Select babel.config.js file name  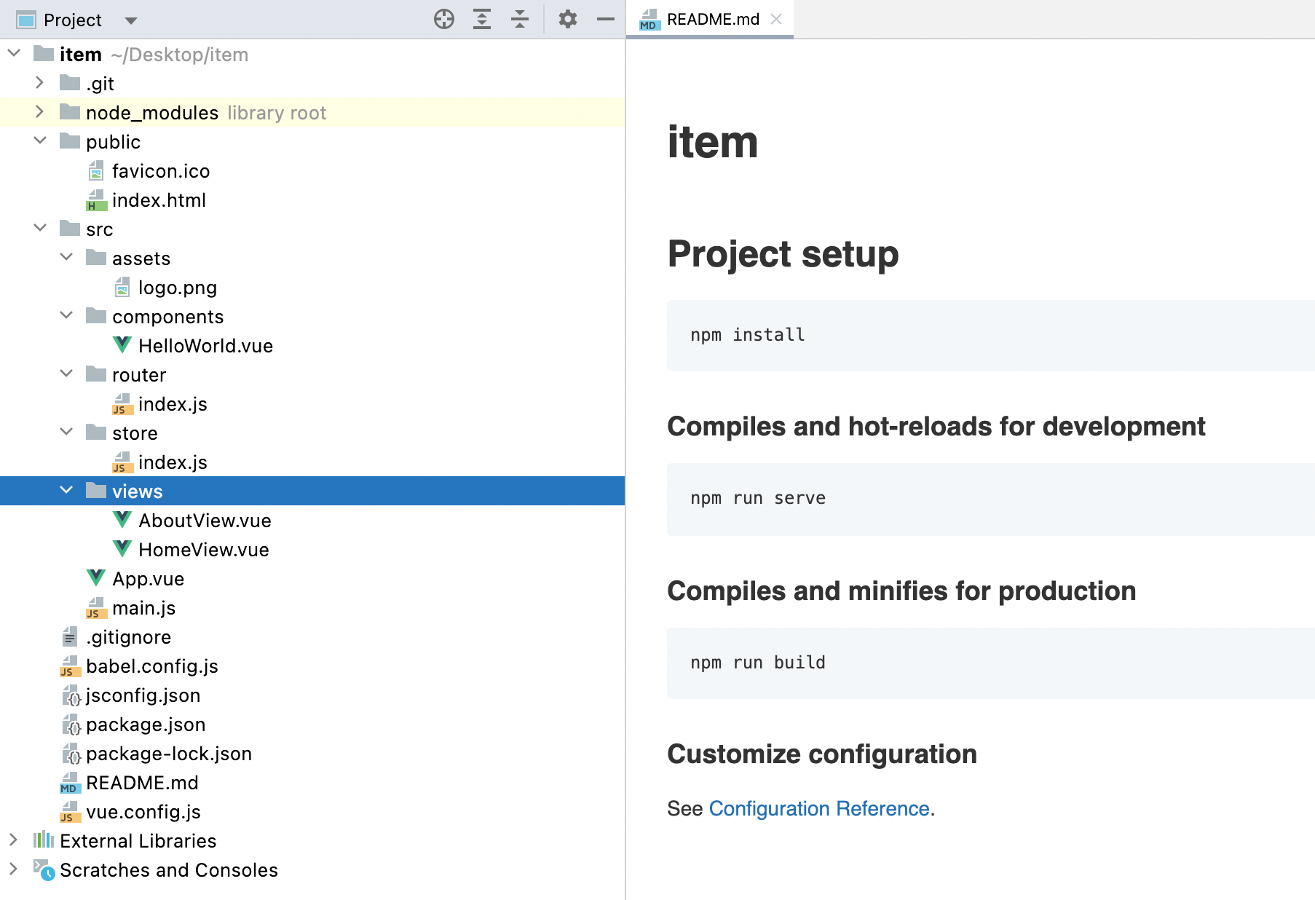click(x=151, y=666)
